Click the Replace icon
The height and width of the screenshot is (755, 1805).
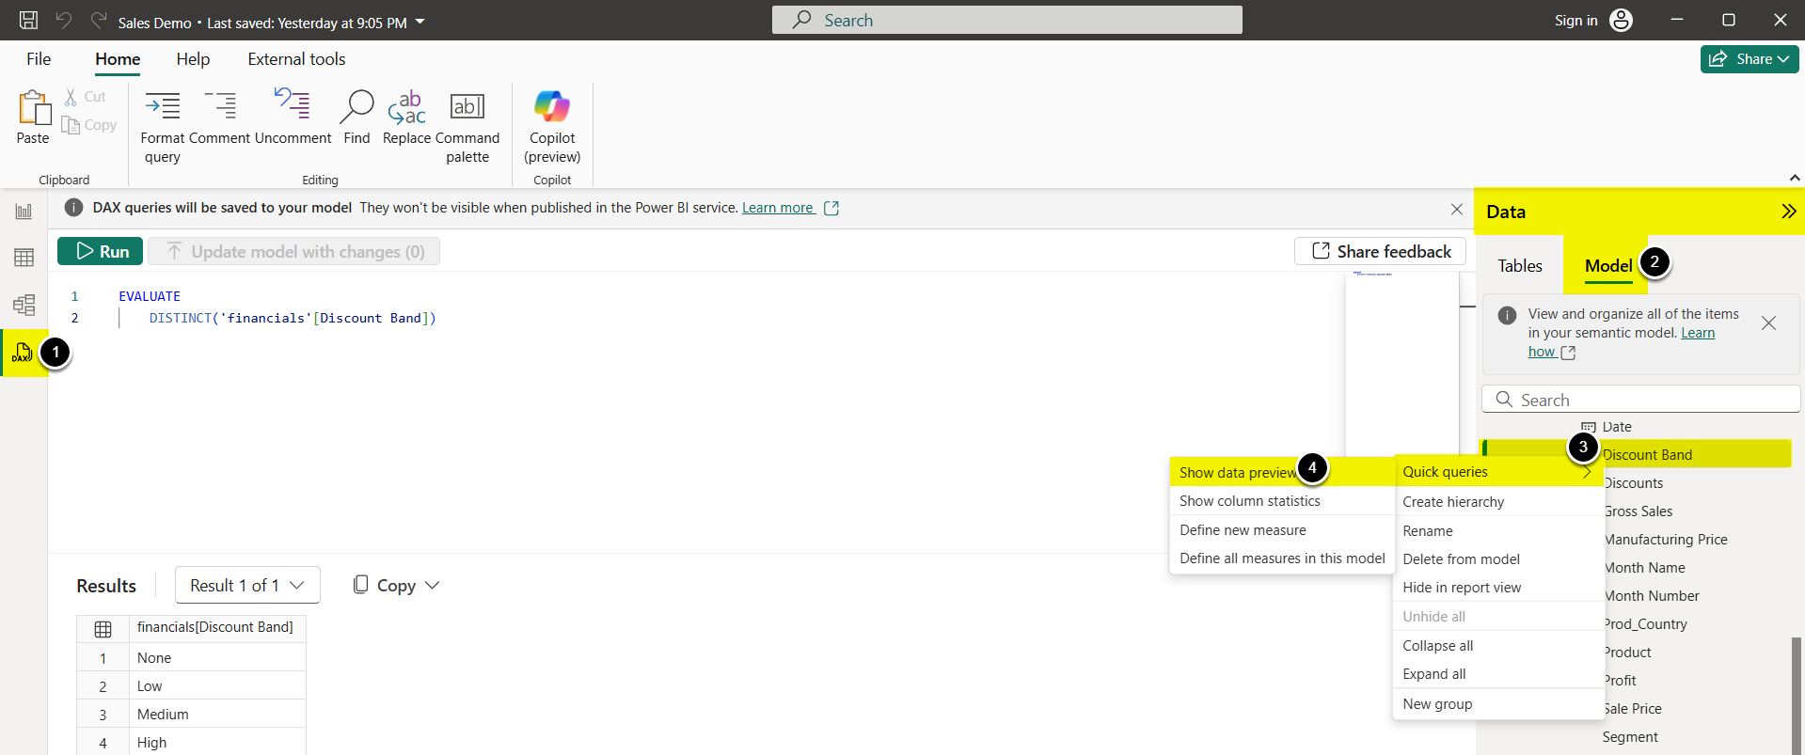(407, 107)
